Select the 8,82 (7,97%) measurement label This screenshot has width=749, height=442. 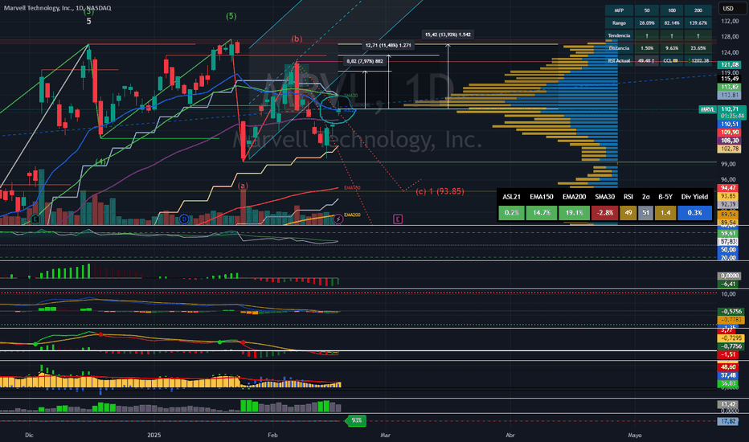point(365,61)
